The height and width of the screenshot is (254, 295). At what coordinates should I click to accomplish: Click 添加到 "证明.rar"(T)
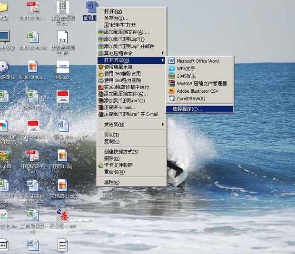pyautogui.click(x=131, y=101)
